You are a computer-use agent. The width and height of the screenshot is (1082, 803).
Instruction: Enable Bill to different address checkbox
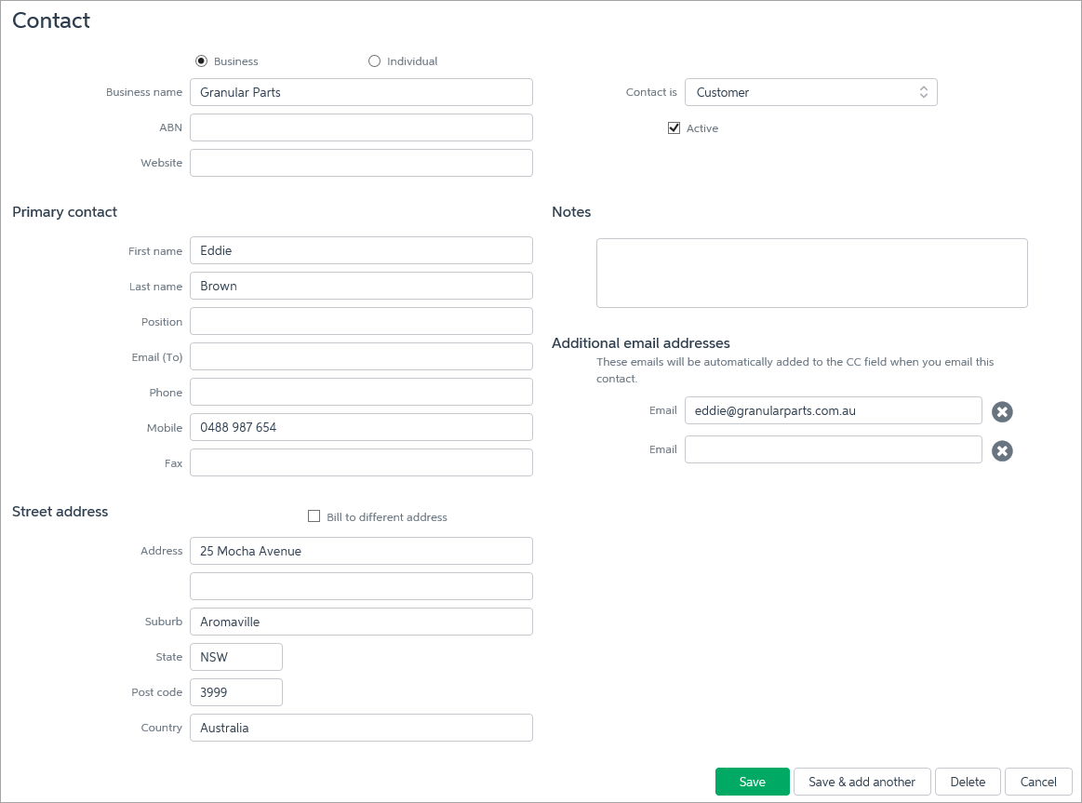point(314,516)
